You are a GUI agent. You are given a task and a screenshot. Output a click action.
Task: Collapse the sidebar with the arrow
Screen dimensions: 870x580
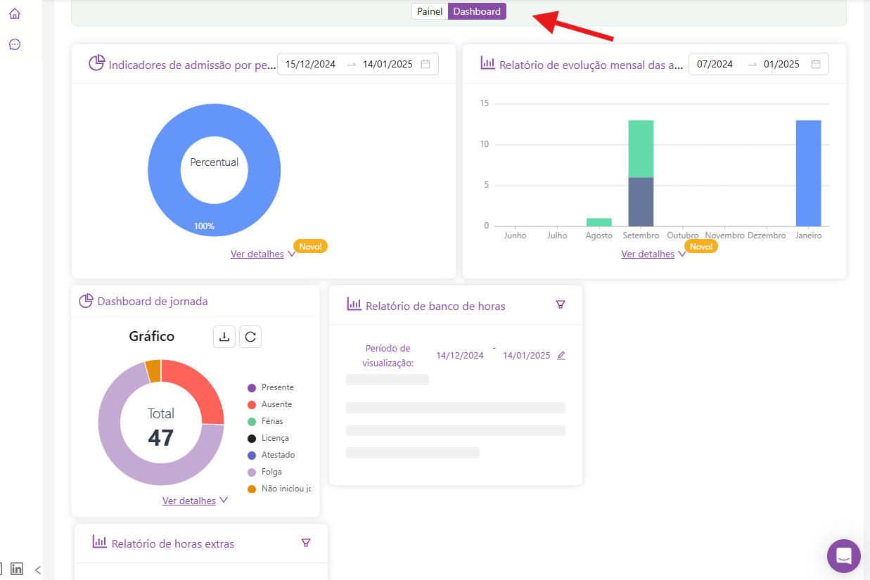(x=38, y=569)
